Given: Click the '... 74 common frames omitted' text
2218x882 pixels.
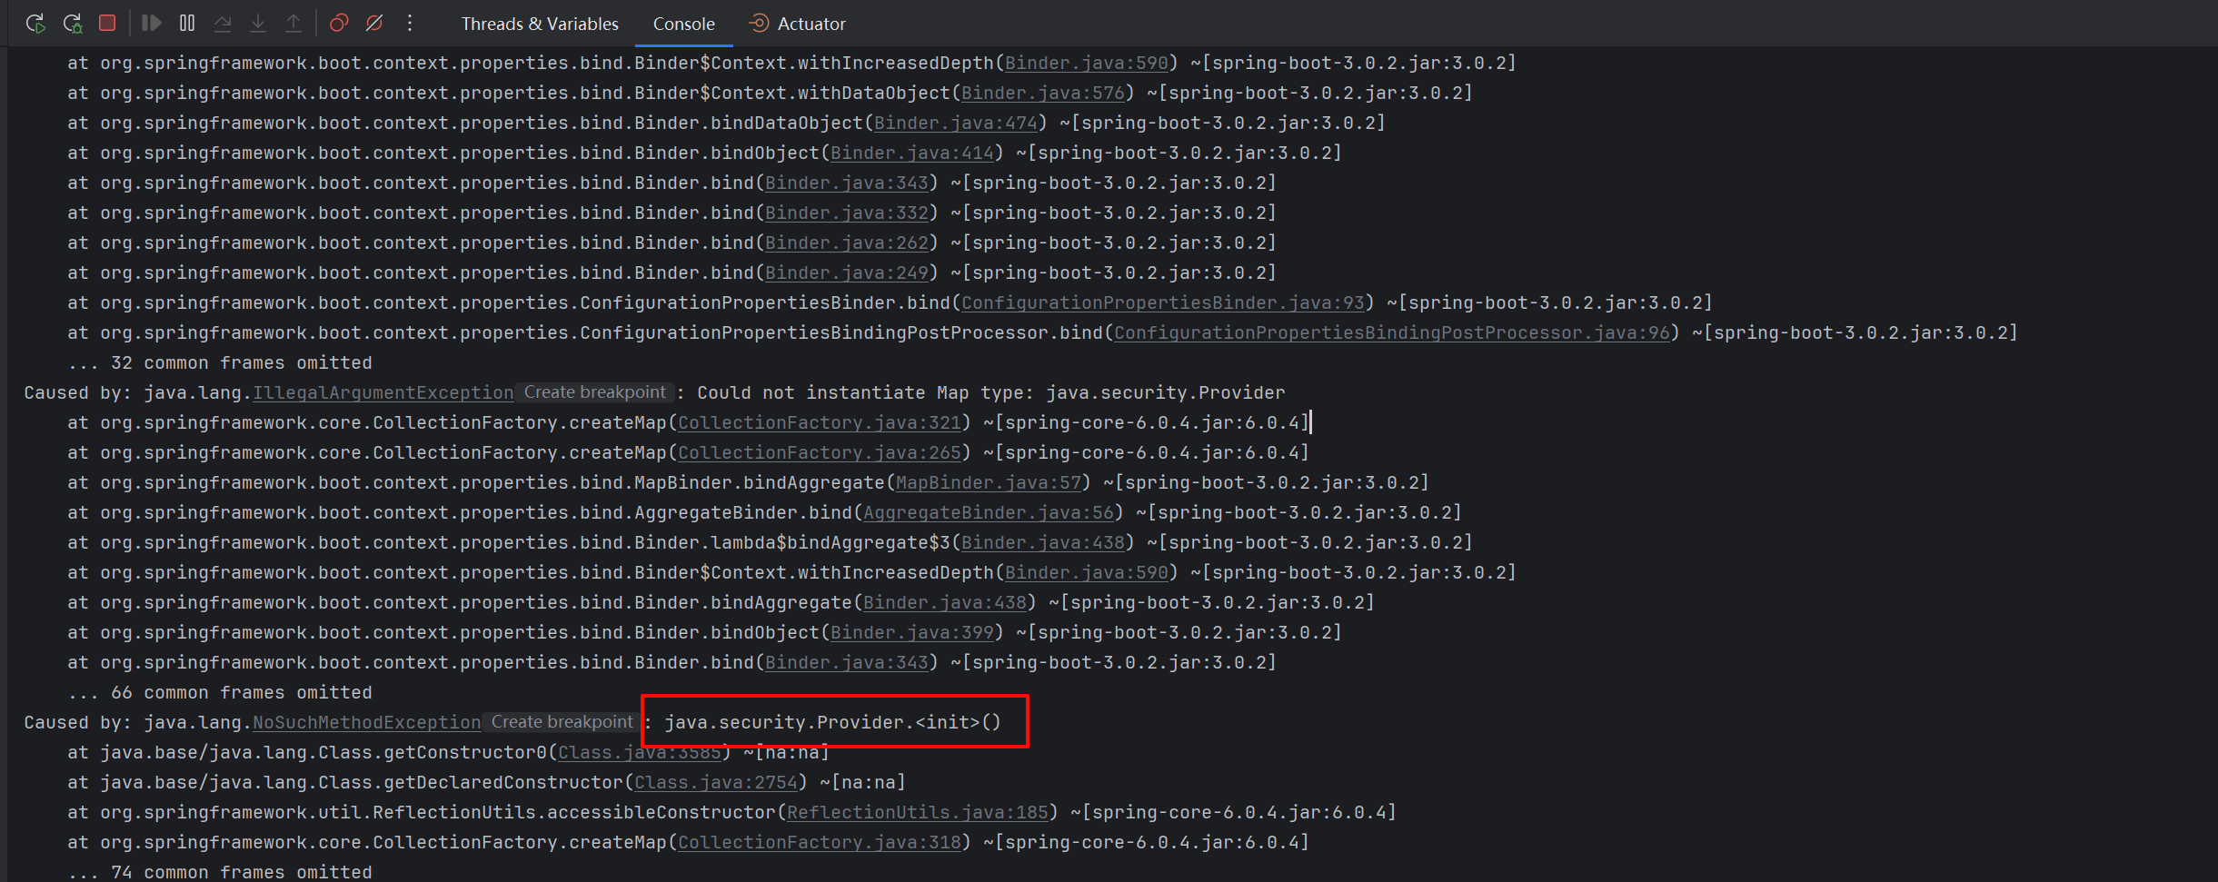Looking at the screenshot, I should (x=220, y=873).
